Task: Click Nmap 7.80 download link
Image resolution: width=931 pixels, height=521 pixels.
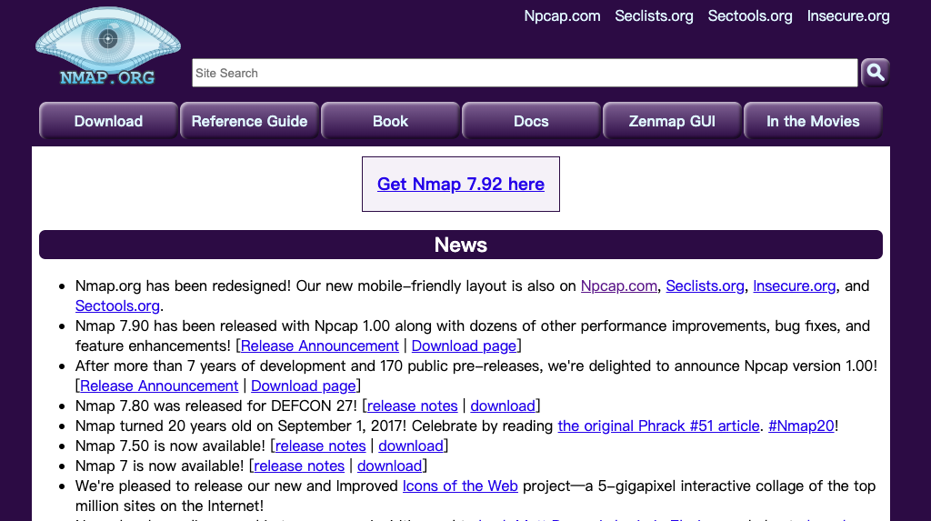Action: [503, 406]
